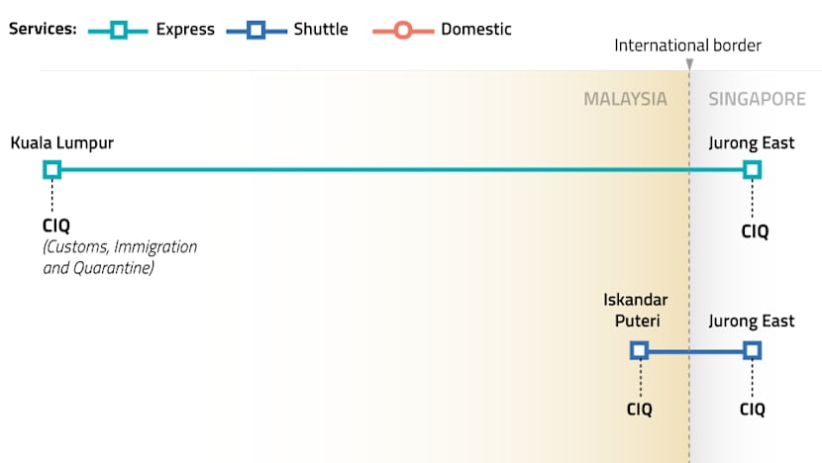This screenshot has height=463, width=822.
Task: Click the "Domestic" legend label
Action: pyautogui.click(x=476, y=30)
